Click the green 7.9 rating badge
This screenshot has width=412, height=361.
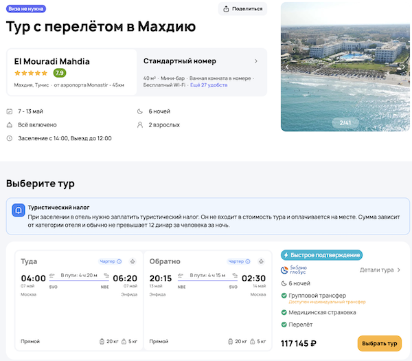coord(60,73)
